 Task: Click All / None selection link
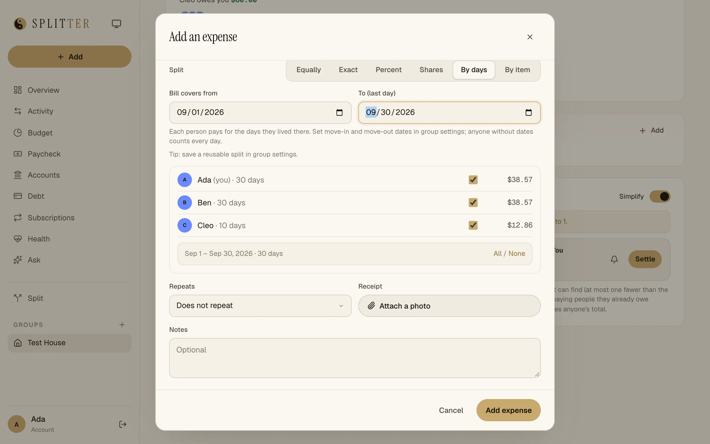pos(509,254)
